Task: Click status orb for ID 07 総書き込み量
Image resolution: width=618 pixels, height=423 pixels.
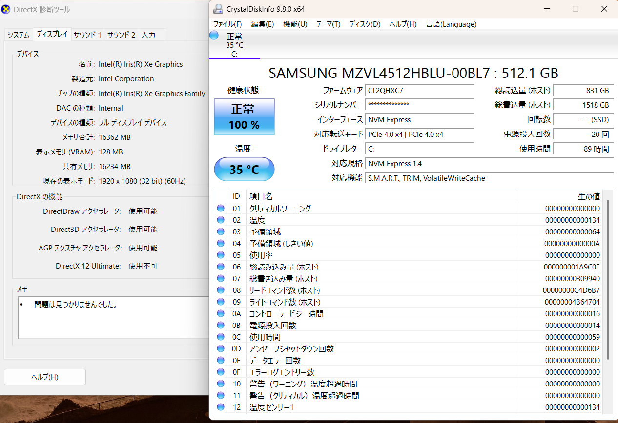Action: click(x=221, y=278)
